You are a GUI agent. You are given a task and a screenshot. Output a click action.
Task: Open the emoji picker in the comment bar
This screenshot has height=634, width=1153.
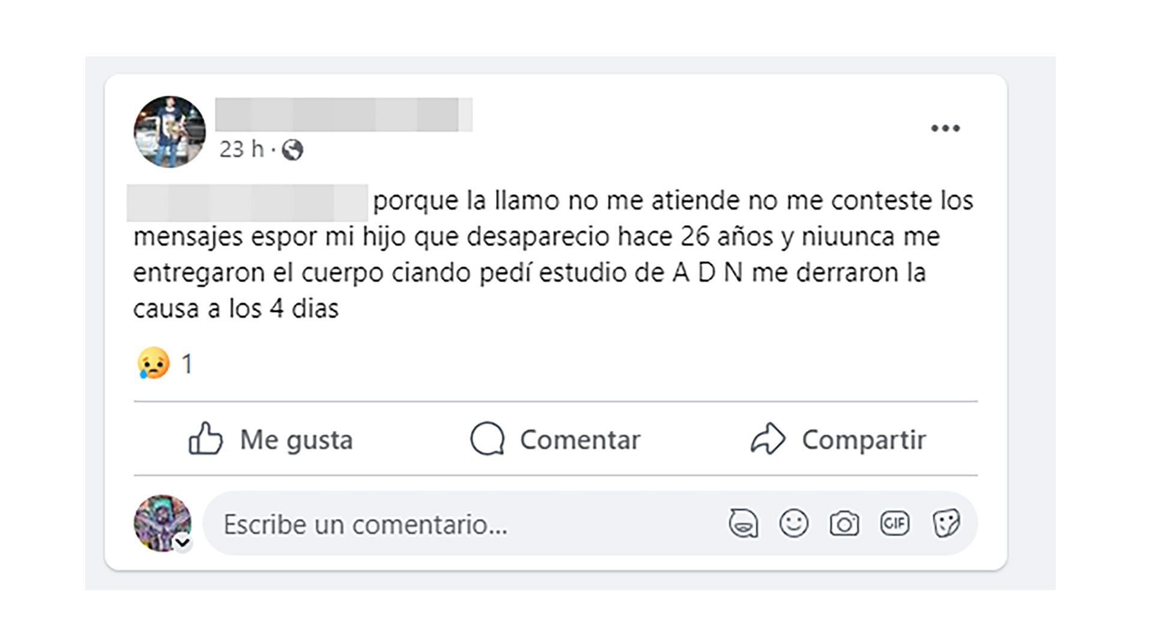click(793, 524)
